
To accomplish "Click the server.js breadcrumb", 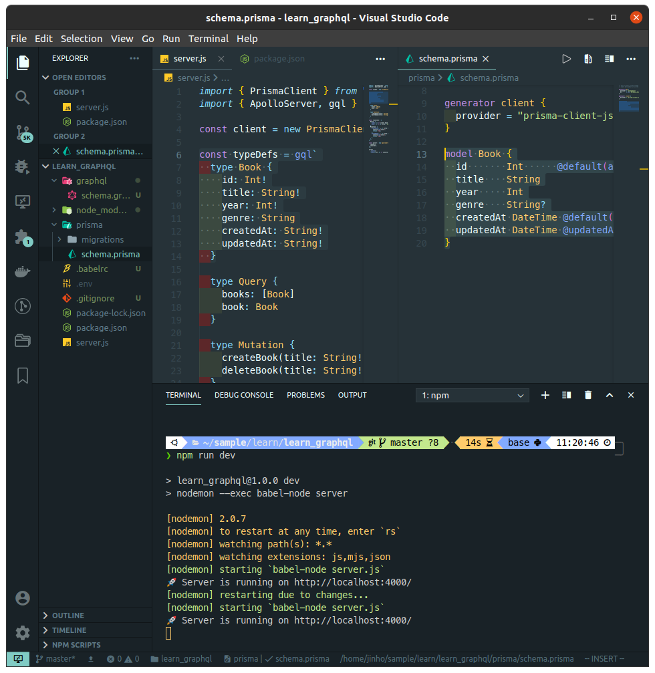I will (194, 78).
